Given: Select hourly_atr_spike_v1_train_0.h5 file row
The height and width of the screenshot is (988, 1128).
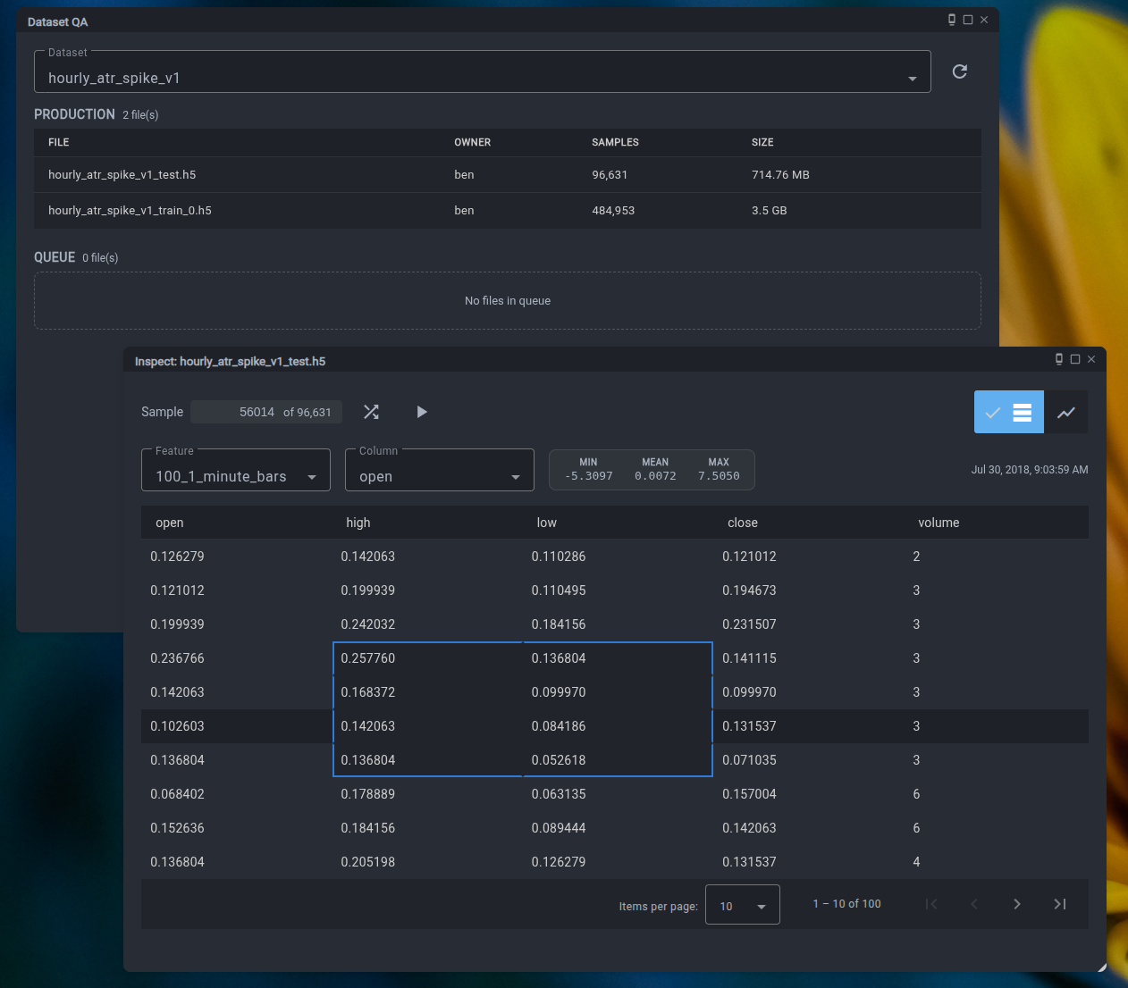Looking at the screenshot, I should [130, 211].
